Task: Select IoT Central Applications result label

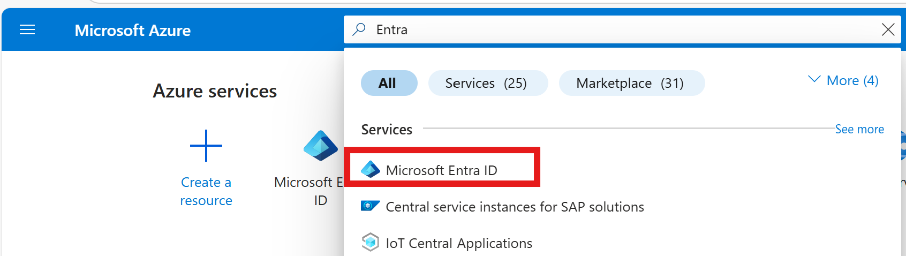Action: tap(459, 243)
